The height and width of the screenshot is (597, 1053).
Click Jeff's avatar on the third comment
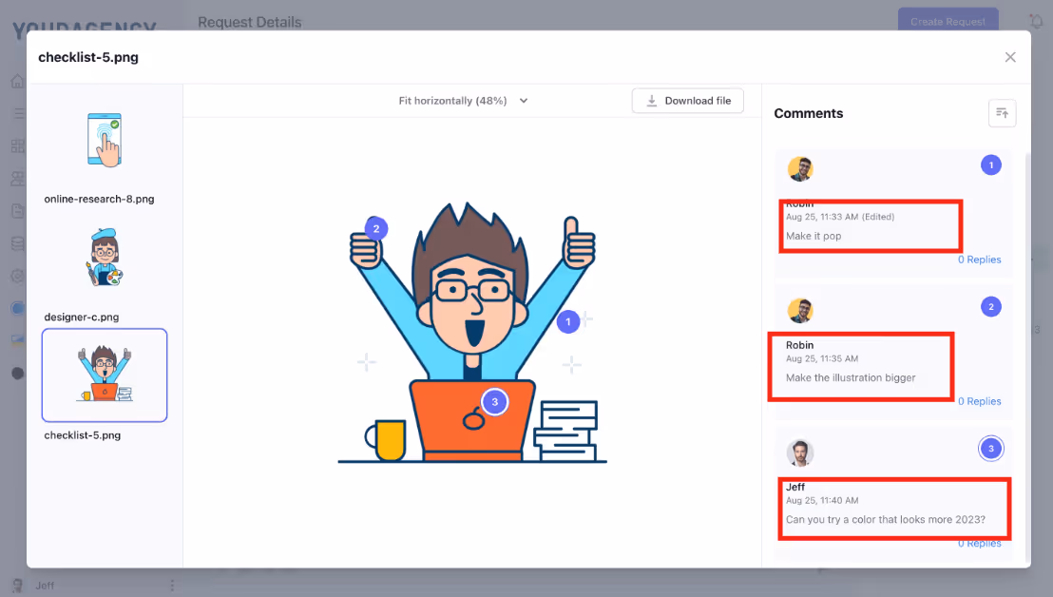800,453
